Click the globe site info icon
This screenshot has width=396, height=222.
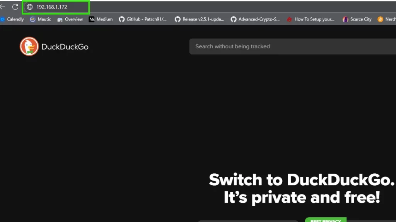tap(30, 7)
